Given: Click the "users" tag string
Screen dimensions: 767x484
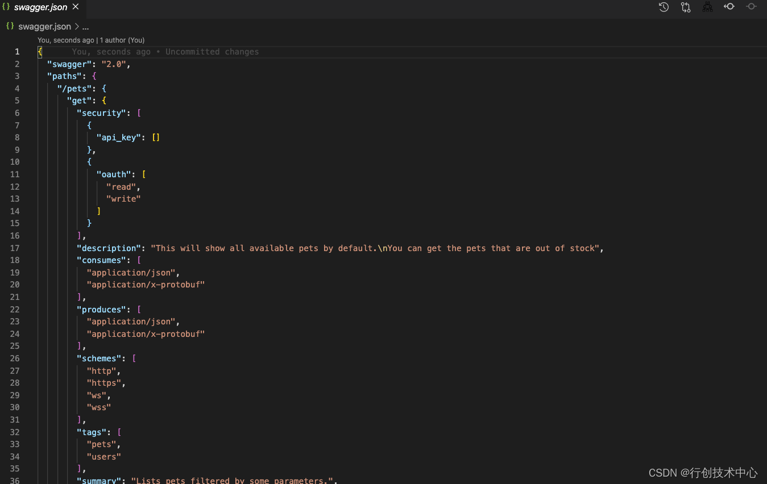Looking at the screenshot, I should [104, 457].
